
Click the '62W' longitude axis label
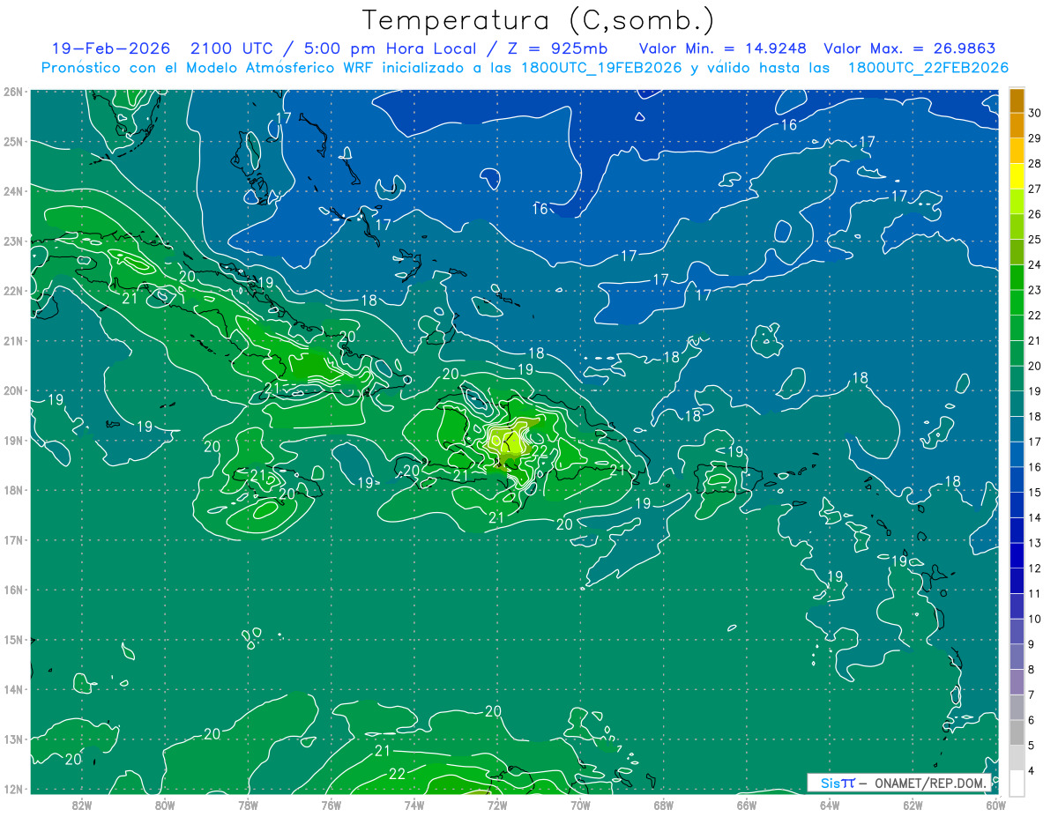coord(913,805)
